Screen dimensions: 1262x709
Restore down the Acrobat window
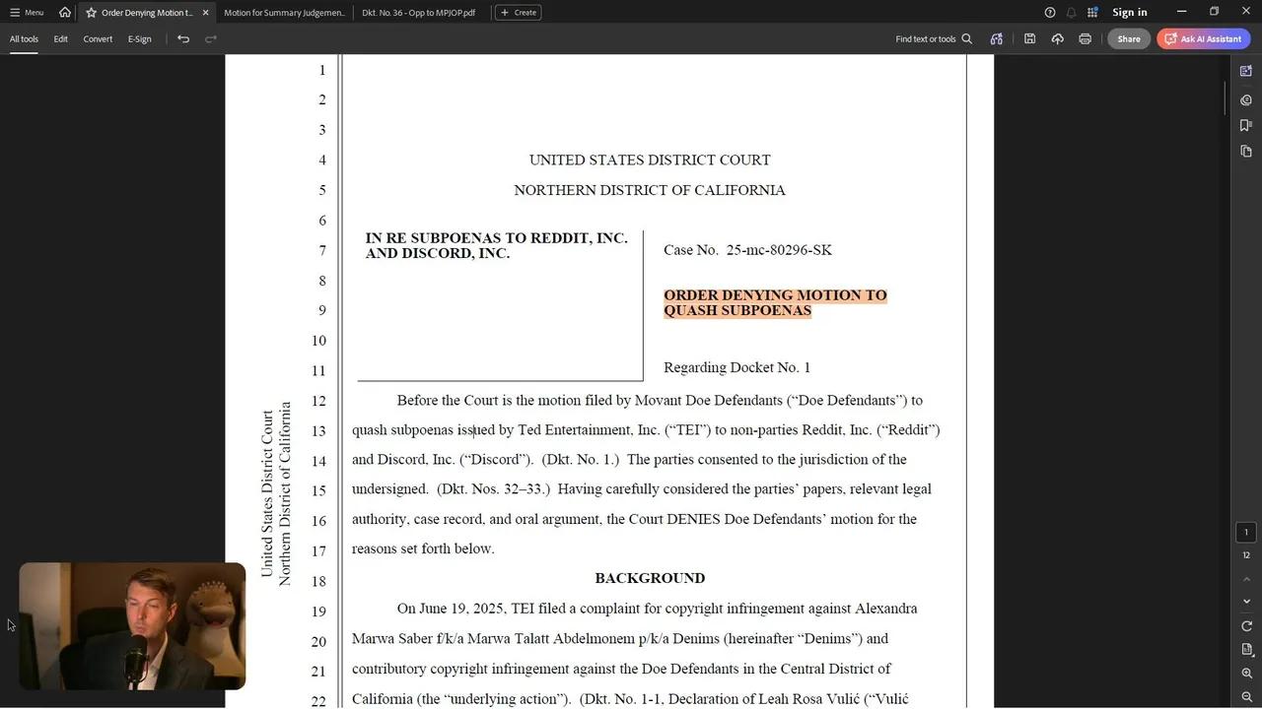(1214, 12)
